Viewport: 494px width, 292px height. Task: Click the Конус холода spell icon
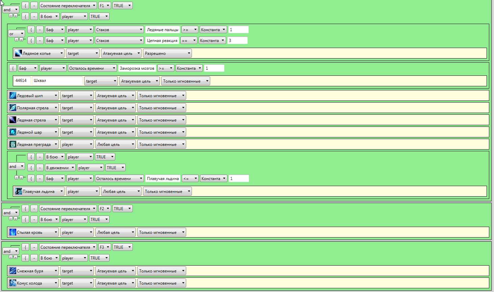click(13, 283)
